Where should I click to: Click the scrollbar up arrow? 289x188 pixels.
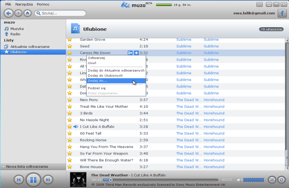tap(287, 40)
